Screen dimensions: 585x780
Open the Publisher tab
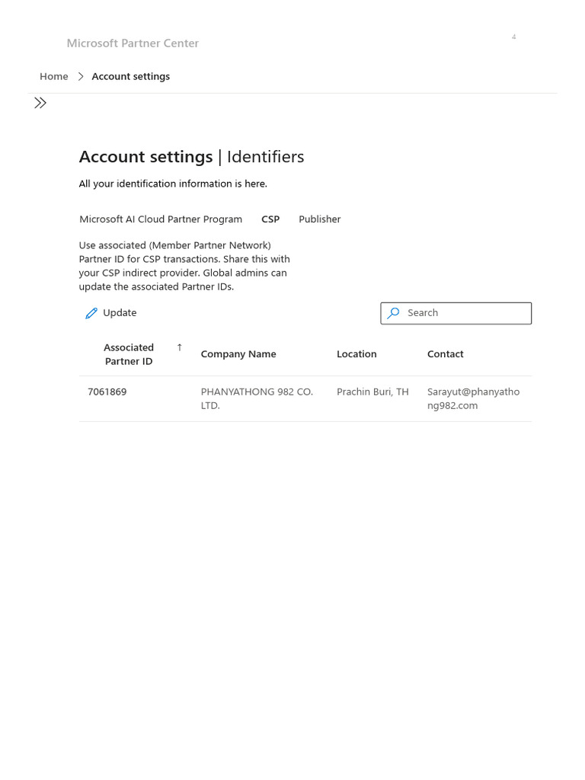[320, 219]
